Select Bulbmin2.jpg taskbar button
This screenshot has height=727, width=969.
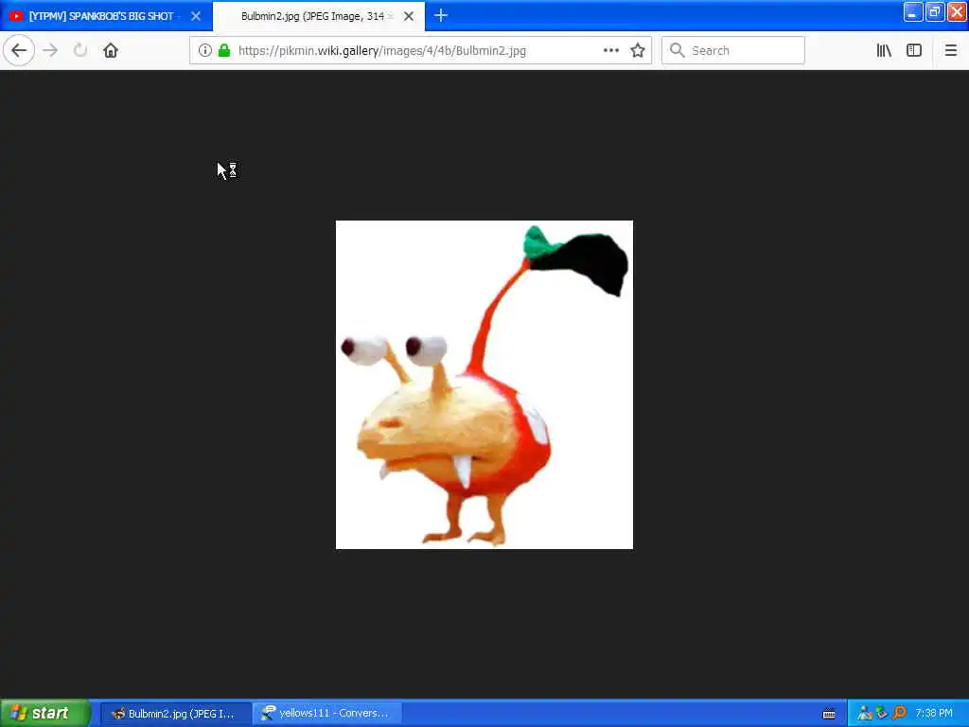click(x=175, y=714)
